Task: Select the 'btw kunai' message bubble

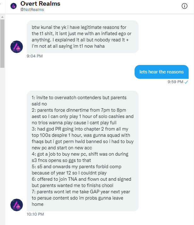Action: (x=83, y=36)
